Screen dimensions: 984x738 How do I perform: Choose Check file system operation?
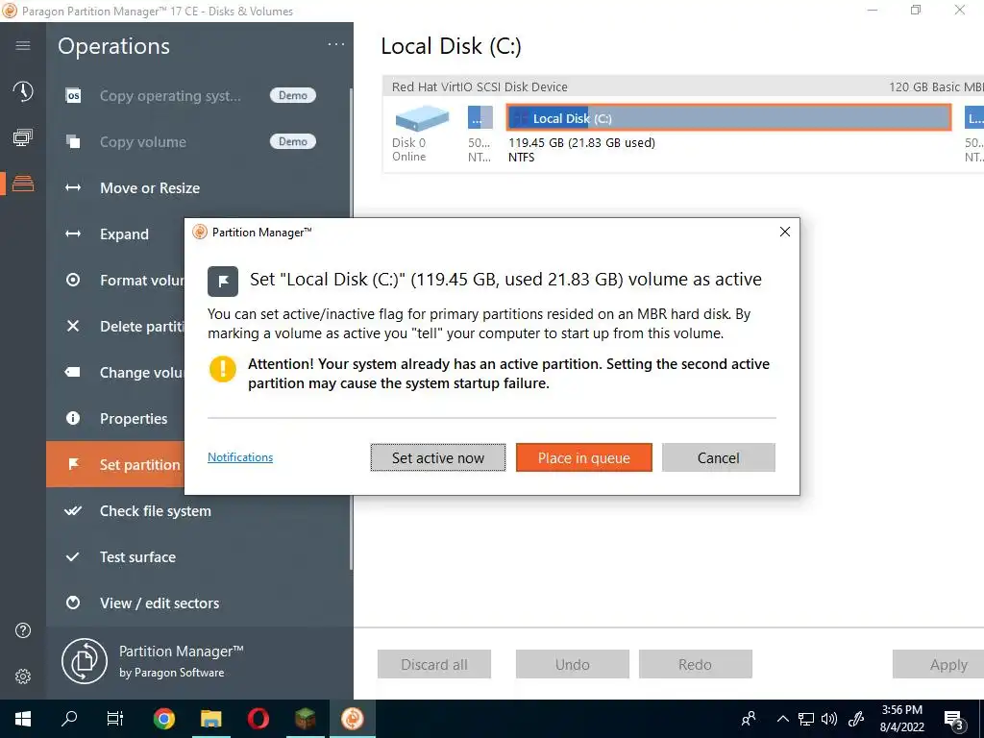click(x=198, y=511)
